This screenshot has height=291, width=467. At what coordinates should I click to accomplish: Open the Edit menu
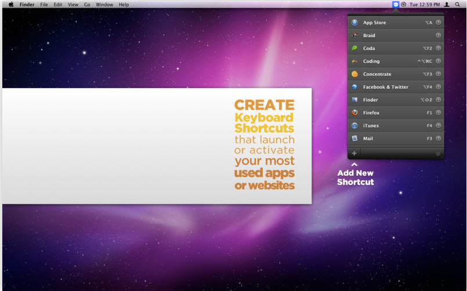pos(58,5)
